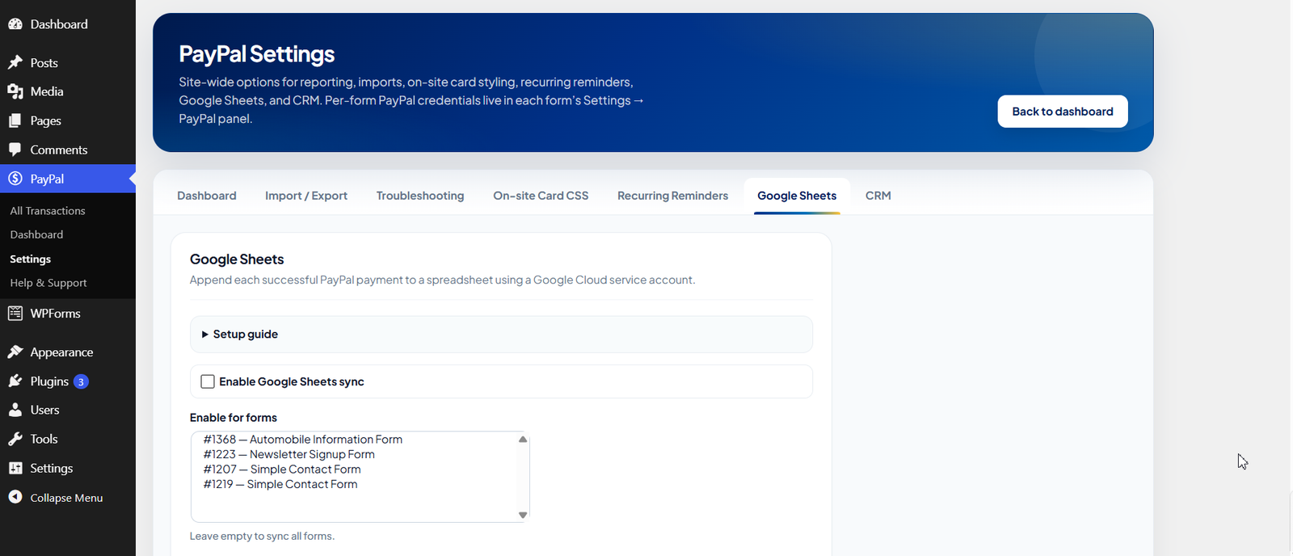
Task: Open the Tools menu label
Action: 44,439
